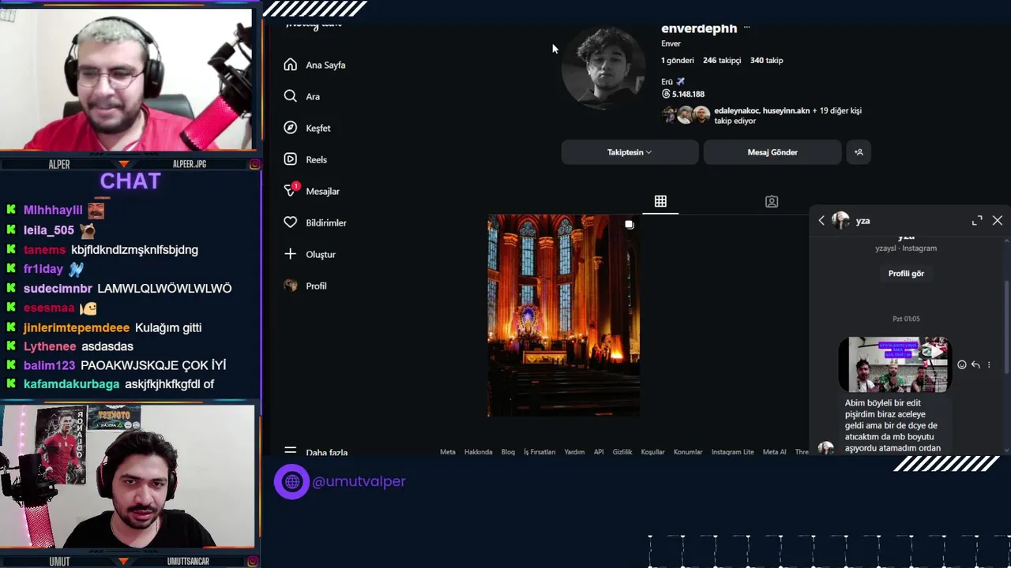This screenshot has height=568, width=1011.
Task: Click chat username Lythenee
Action: click(50, 346)
